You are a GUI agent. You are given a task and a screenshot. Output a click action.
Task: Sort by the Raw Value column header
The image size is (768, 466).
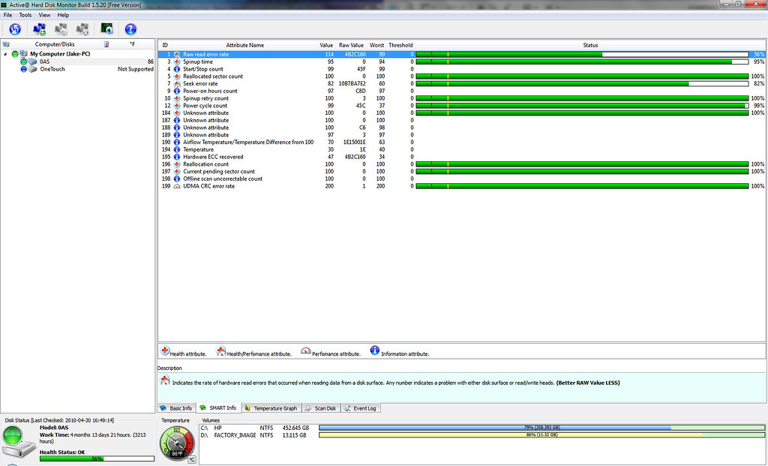[x=351, y=45]
